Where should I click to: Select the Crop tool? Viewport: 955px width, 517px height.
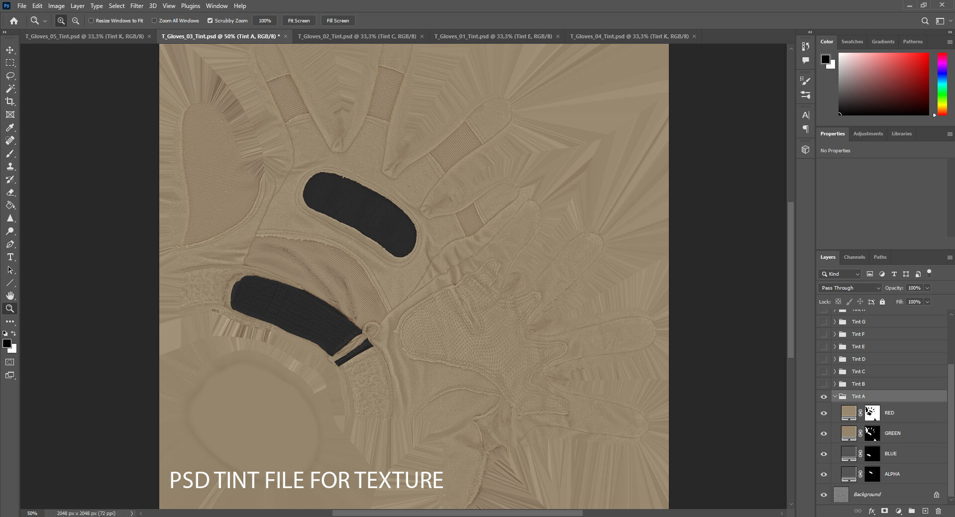tap(10, 102)
